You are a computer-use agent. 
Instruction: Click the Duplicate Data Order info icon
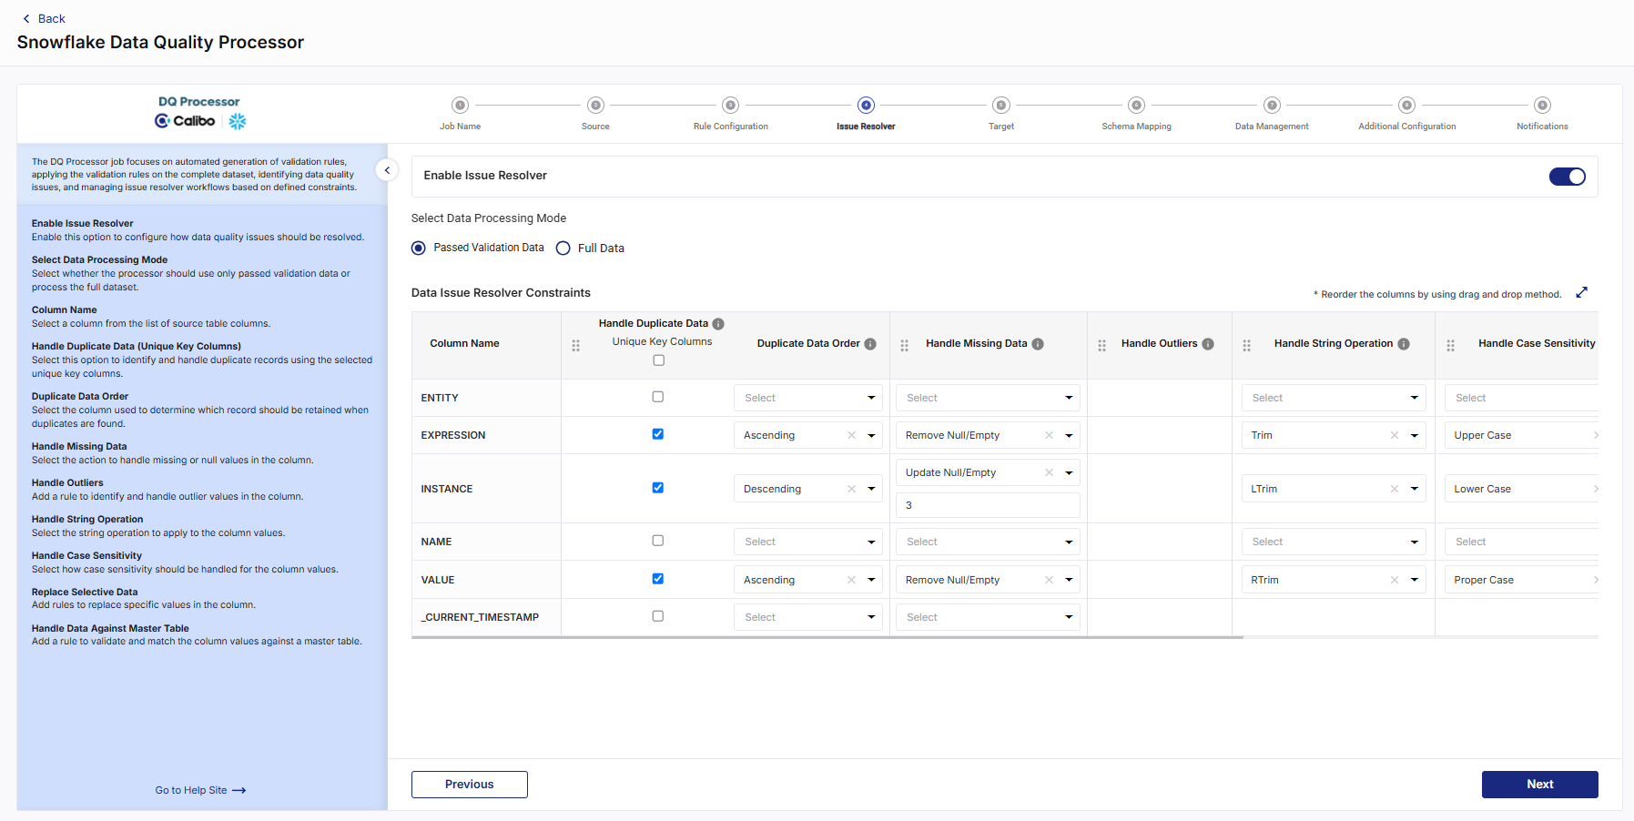pos(870,344)
